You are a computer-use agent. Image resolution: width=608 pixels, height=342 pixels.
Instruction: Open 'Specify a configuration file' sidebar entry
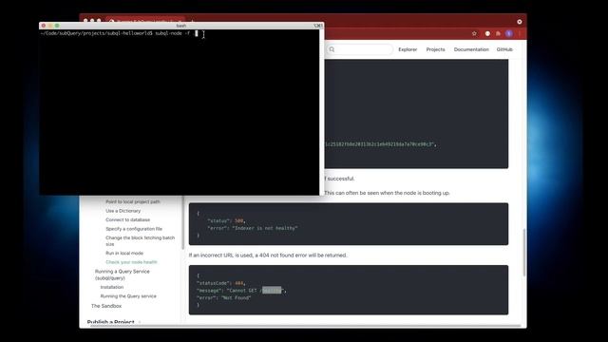point(134,229)
